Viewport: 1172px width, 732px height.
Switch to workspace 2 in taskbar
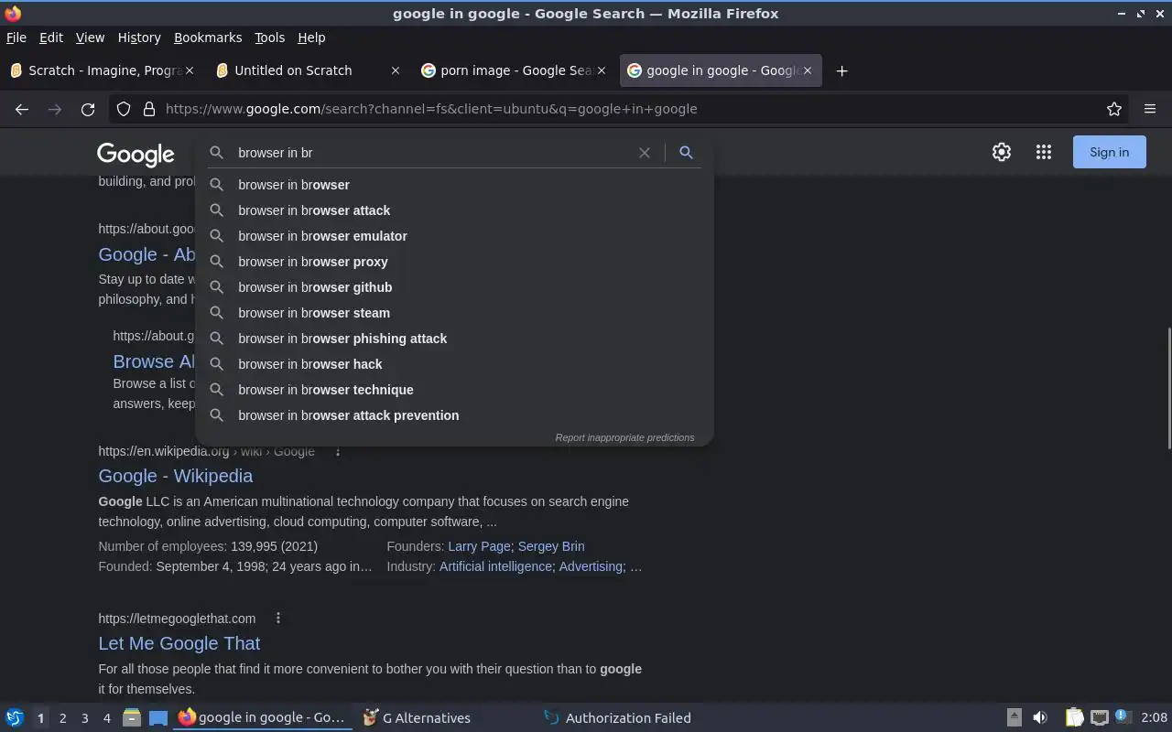point(62,718)
